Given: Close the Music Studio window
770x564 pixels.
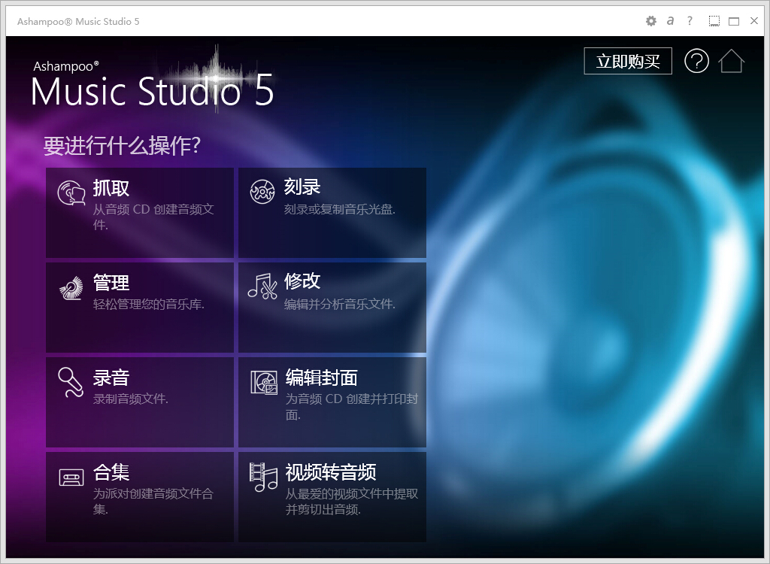Looking at the screenshot, I should (754, 20).
